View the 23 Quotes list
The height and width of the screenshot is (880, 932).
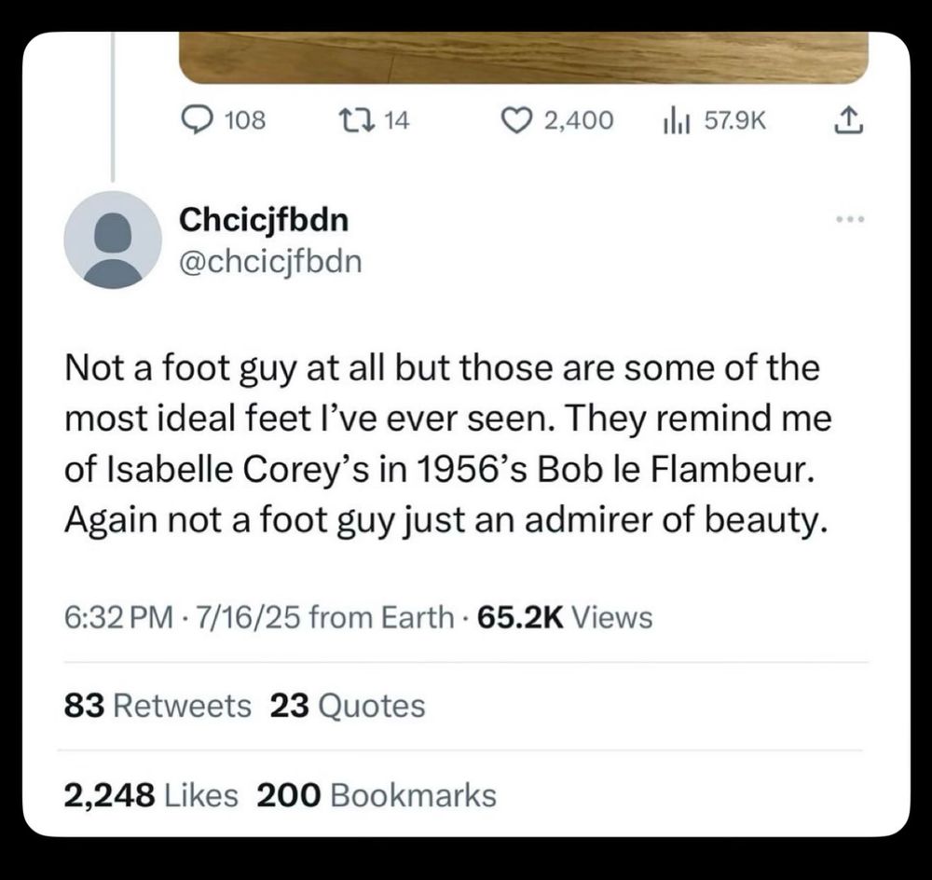pos(348,706)
